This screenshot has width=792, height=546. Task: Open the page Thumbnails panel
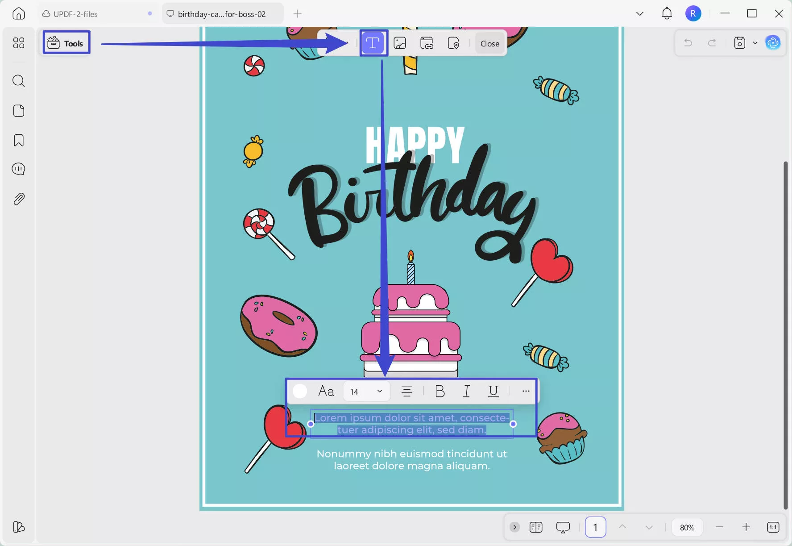(18, 111)
